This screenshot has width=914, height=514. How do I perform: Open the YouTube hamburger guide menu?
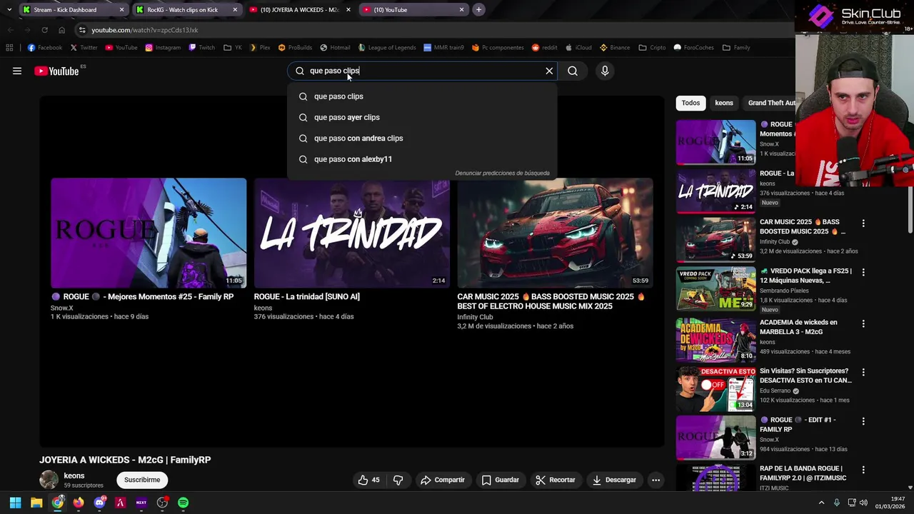tap(17, 71)
